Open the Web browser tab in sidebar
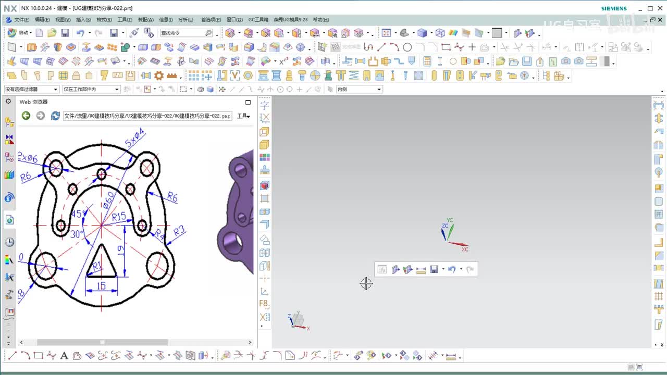Viewport: 667px width, 375px height. point(9,220)
